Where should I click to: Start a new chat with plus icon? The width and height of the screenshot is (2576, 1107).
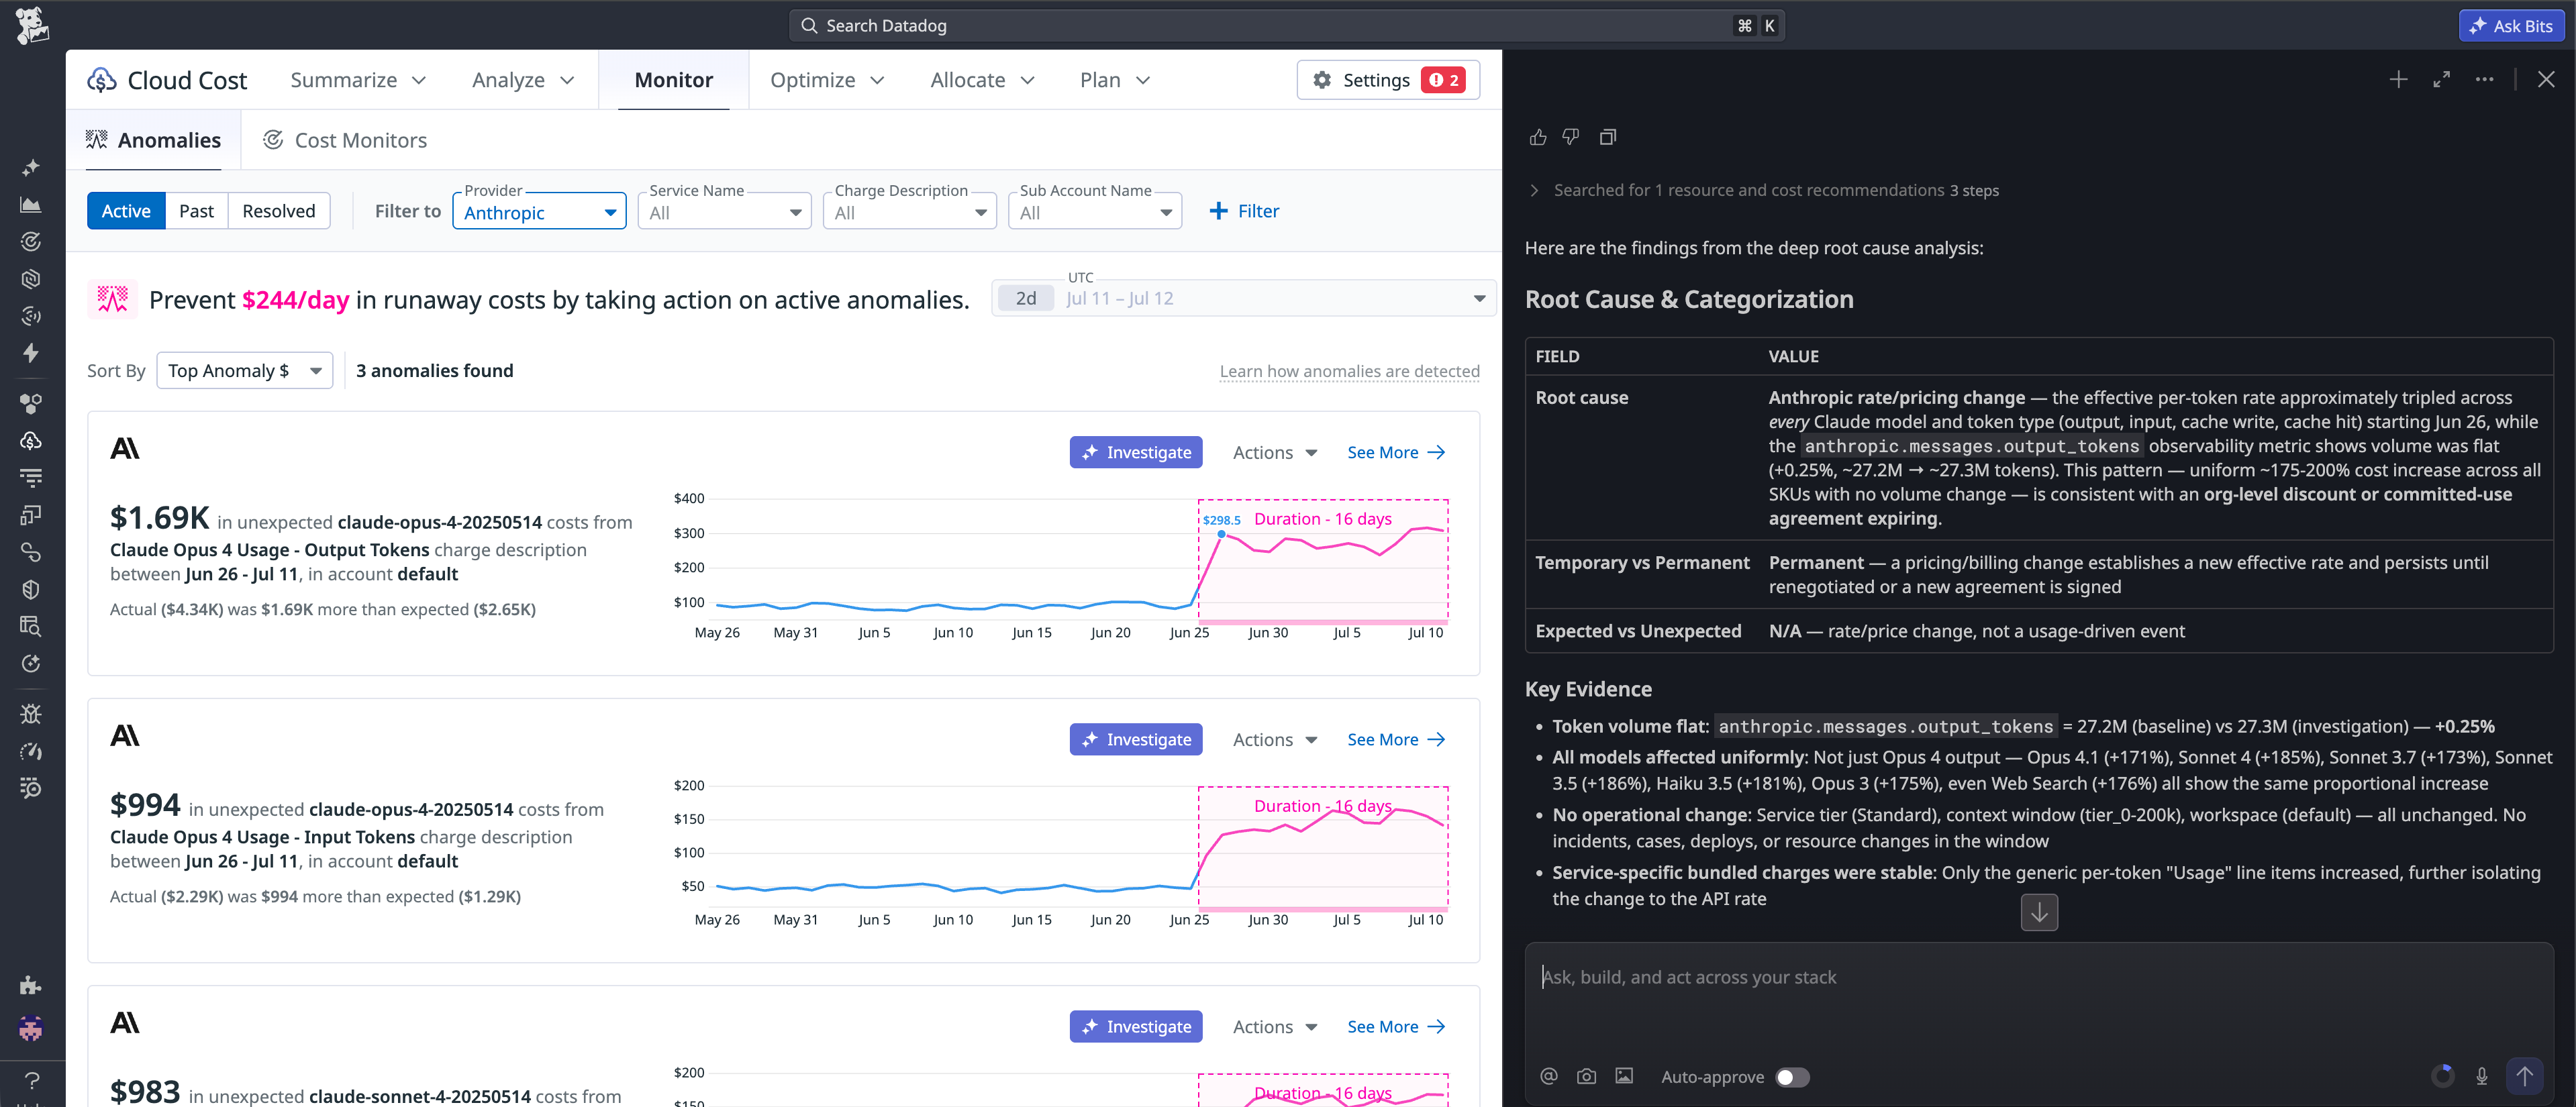pyautogui.click(x=2398, y=80)
